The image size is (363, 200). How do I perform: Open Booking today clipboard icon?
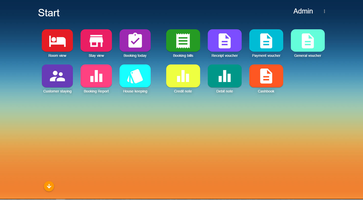coord(135,41)
